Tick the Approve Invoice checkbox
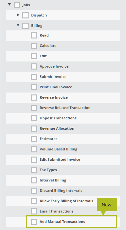The width and height of the screenshot is (126, 230). [x=34, y=66]
